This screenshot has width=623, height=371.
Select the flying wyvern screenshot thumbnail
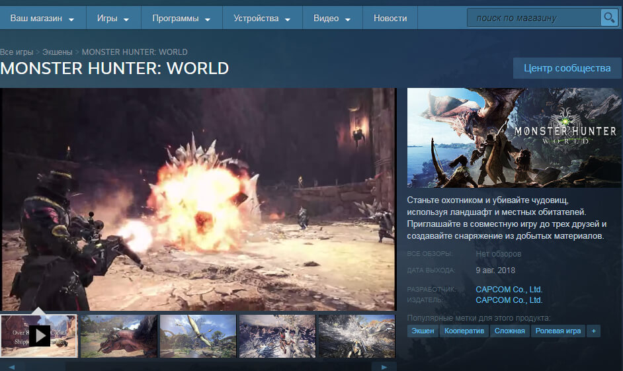click(x=198, y=336)
